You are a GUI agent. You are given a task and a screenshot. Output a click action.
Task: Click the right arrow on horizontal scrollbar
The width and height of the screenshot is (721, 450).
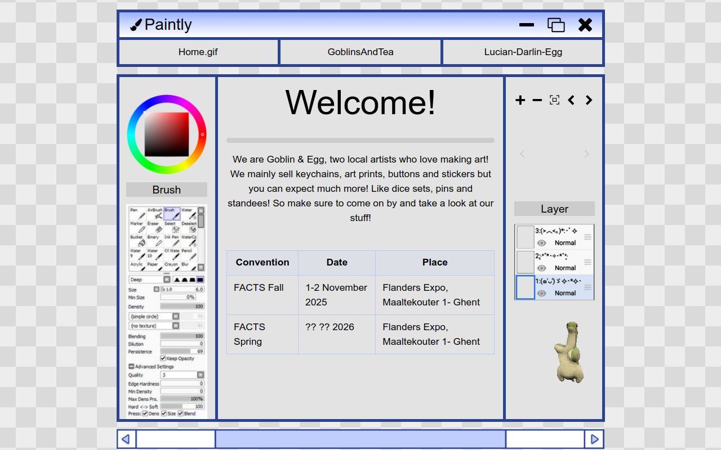(x=594, y=439)
